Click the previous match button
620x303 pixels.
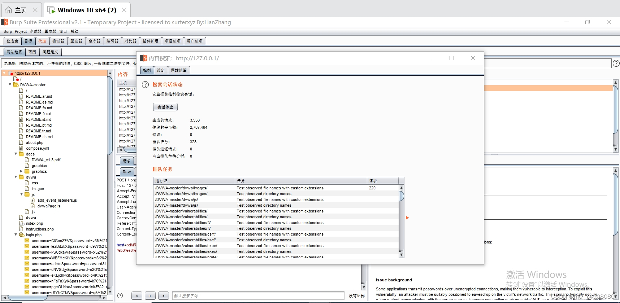(136, 296)
